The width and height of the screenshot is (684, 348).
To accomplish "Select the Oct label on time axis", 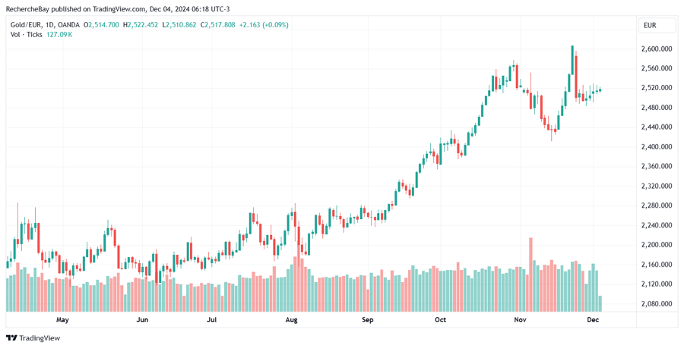I will pyautogui.click(x=440, y=320).
